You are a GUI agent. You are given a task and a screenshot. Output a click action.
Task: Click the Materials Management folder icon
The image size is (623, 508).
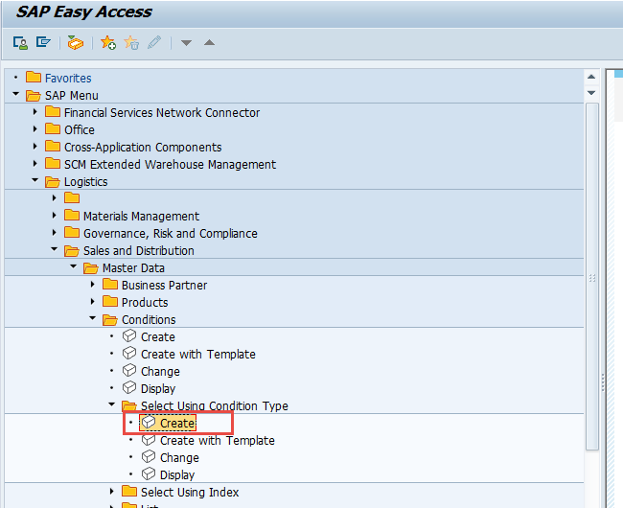pyautogui.click(x=72, y=215)
